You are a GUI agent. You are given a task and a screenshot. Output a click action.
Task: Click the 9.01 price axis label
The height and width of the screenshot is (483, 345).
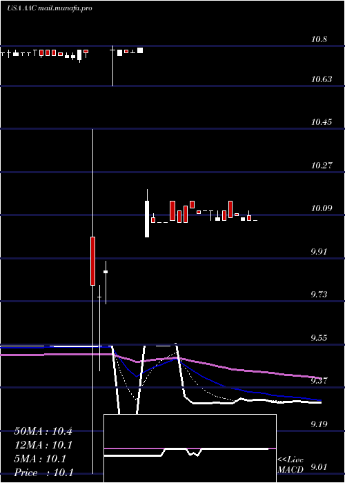point(319,467)
